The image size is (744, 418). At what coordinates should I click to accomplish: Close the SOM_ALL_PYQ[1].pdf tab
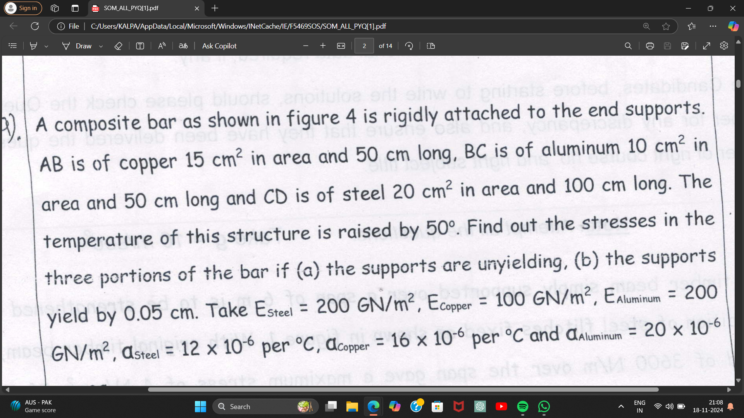[x=197, y=8]
